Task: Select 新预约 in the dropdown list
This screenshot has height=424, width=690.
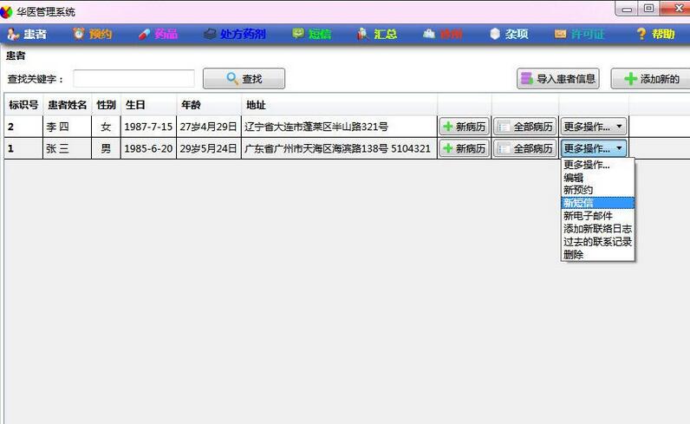Action: coord(597,190)
